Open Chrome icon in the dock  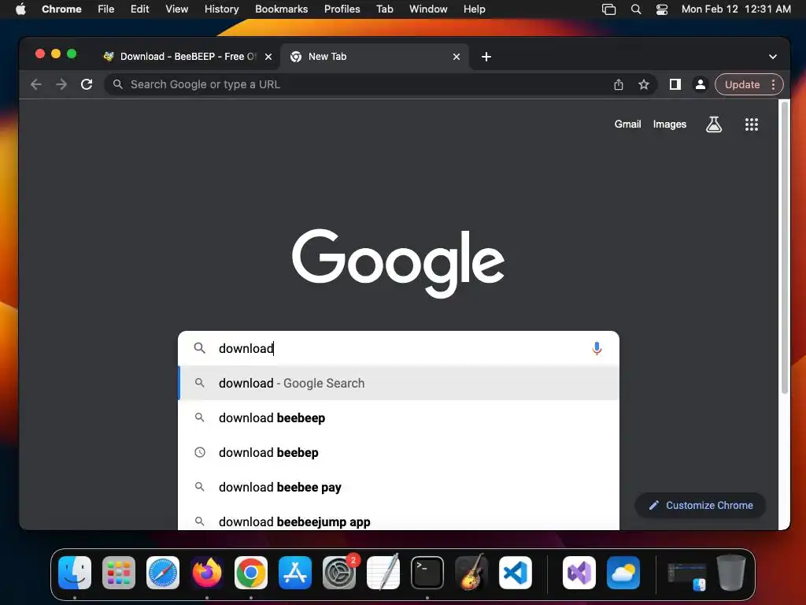pos(251,573)
